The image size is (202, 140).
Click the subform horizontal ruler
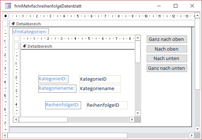tap(77, 38)
